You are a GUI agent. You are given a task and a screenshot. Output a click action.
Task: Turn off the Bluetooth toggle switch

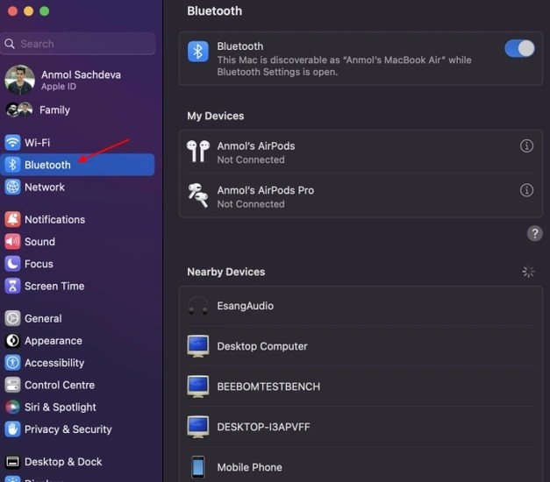tap(519, 48)
